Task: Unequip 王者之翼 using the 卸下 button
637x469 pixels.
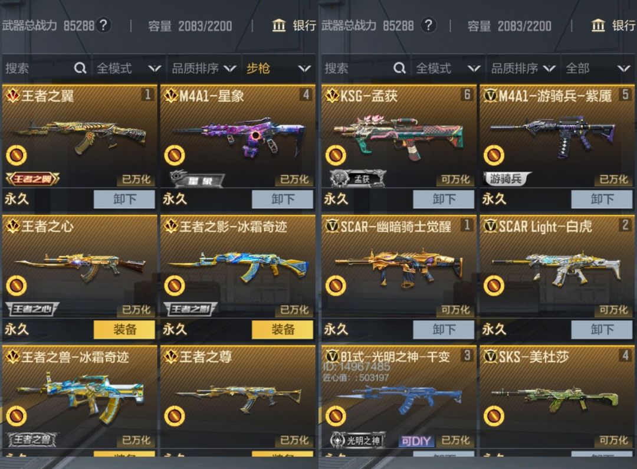Action: tap(124, 199)
